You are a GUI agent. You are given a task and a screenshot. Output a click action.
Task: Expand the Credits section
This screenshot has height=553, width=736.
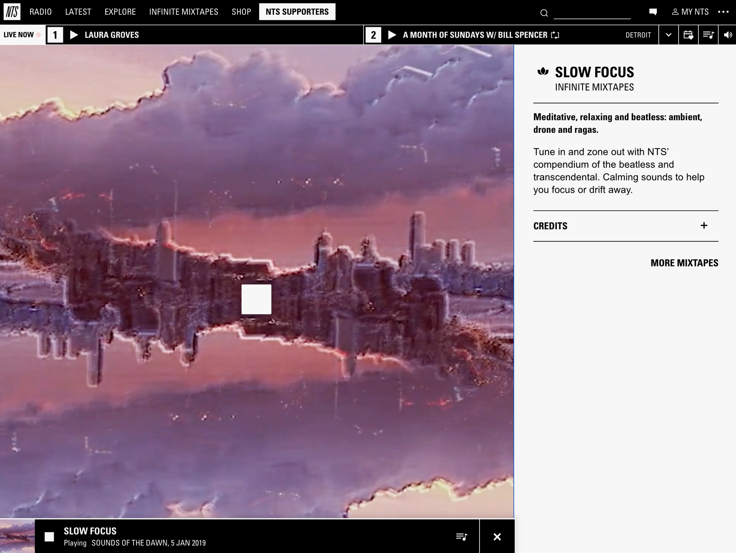pos(704,226)
